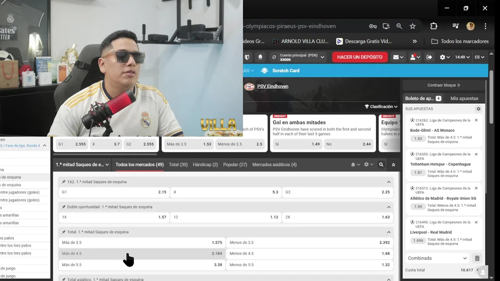This screenshot has width=500, height=281.
Task: Select the Total (30) tab
Action: 178,165
